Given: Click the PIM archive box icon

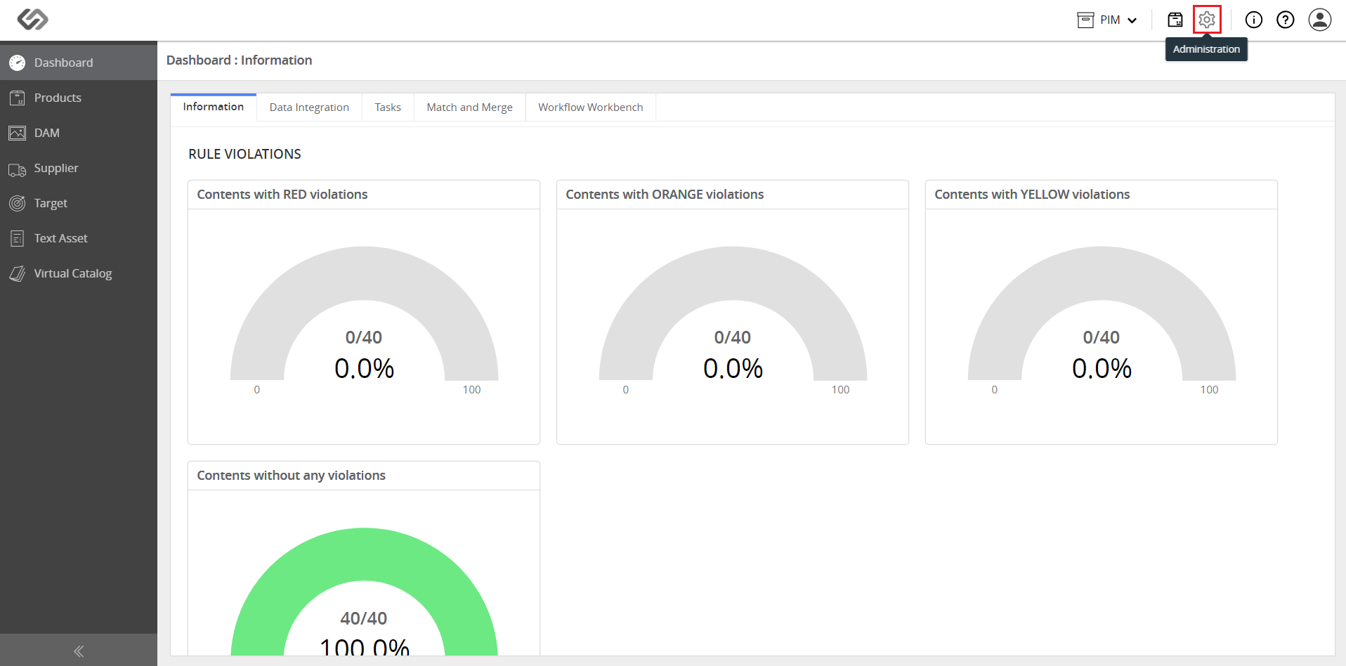Looking at the screenshot, I should click(1085, 20).
